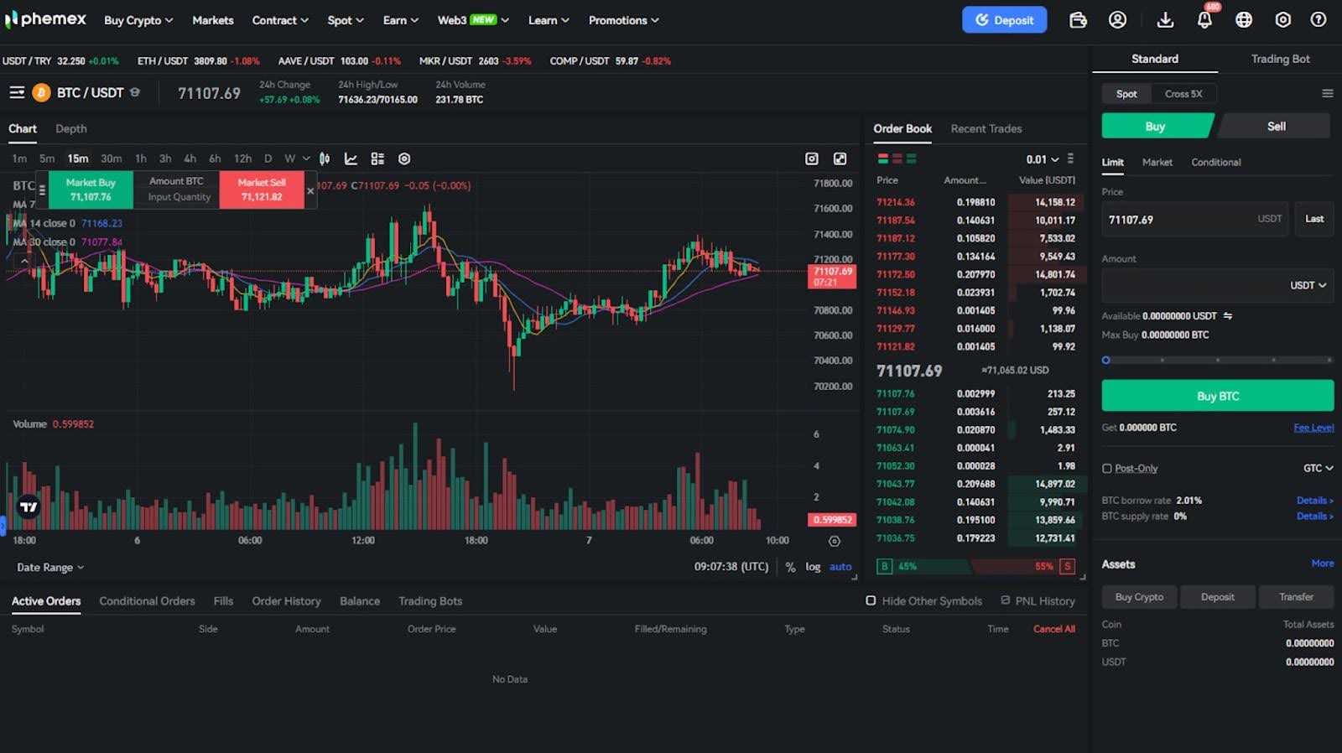The width and height of the screenshot is (1342, 753).
Task: Close the quick Market Buy/Sell widget
Action: click(x=310, y=190)
